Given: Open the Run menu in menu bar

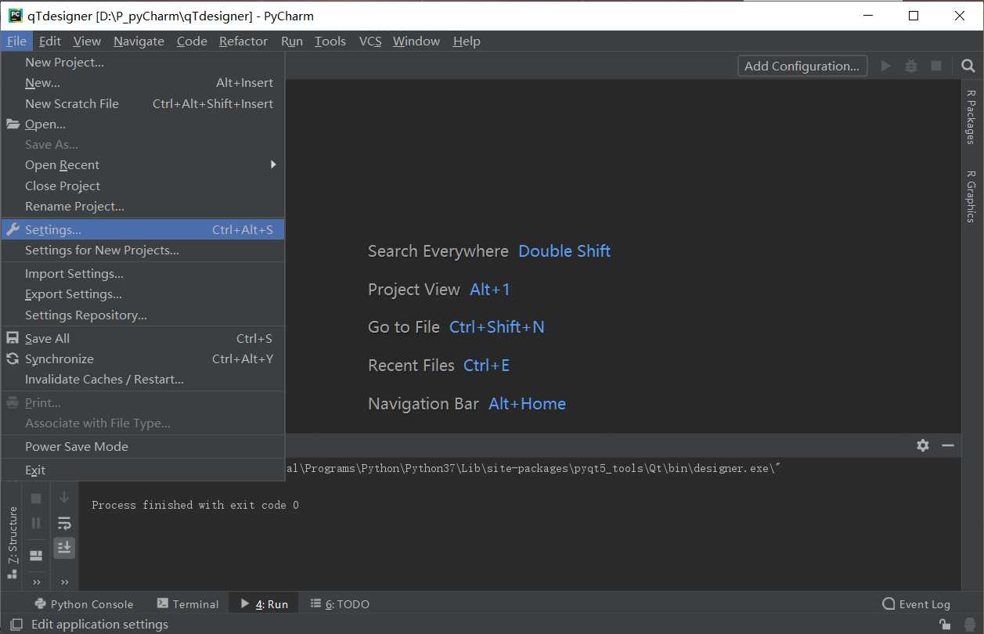Looking at the screenshot, I should coord(292,41).
